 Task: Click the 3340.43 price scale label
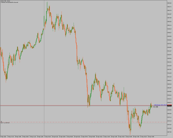coord(169,40)
